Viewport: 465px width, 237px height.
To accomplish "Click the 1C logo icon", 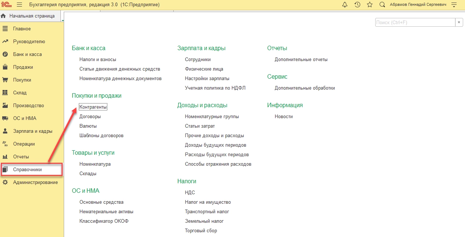I will click(6, 5).
